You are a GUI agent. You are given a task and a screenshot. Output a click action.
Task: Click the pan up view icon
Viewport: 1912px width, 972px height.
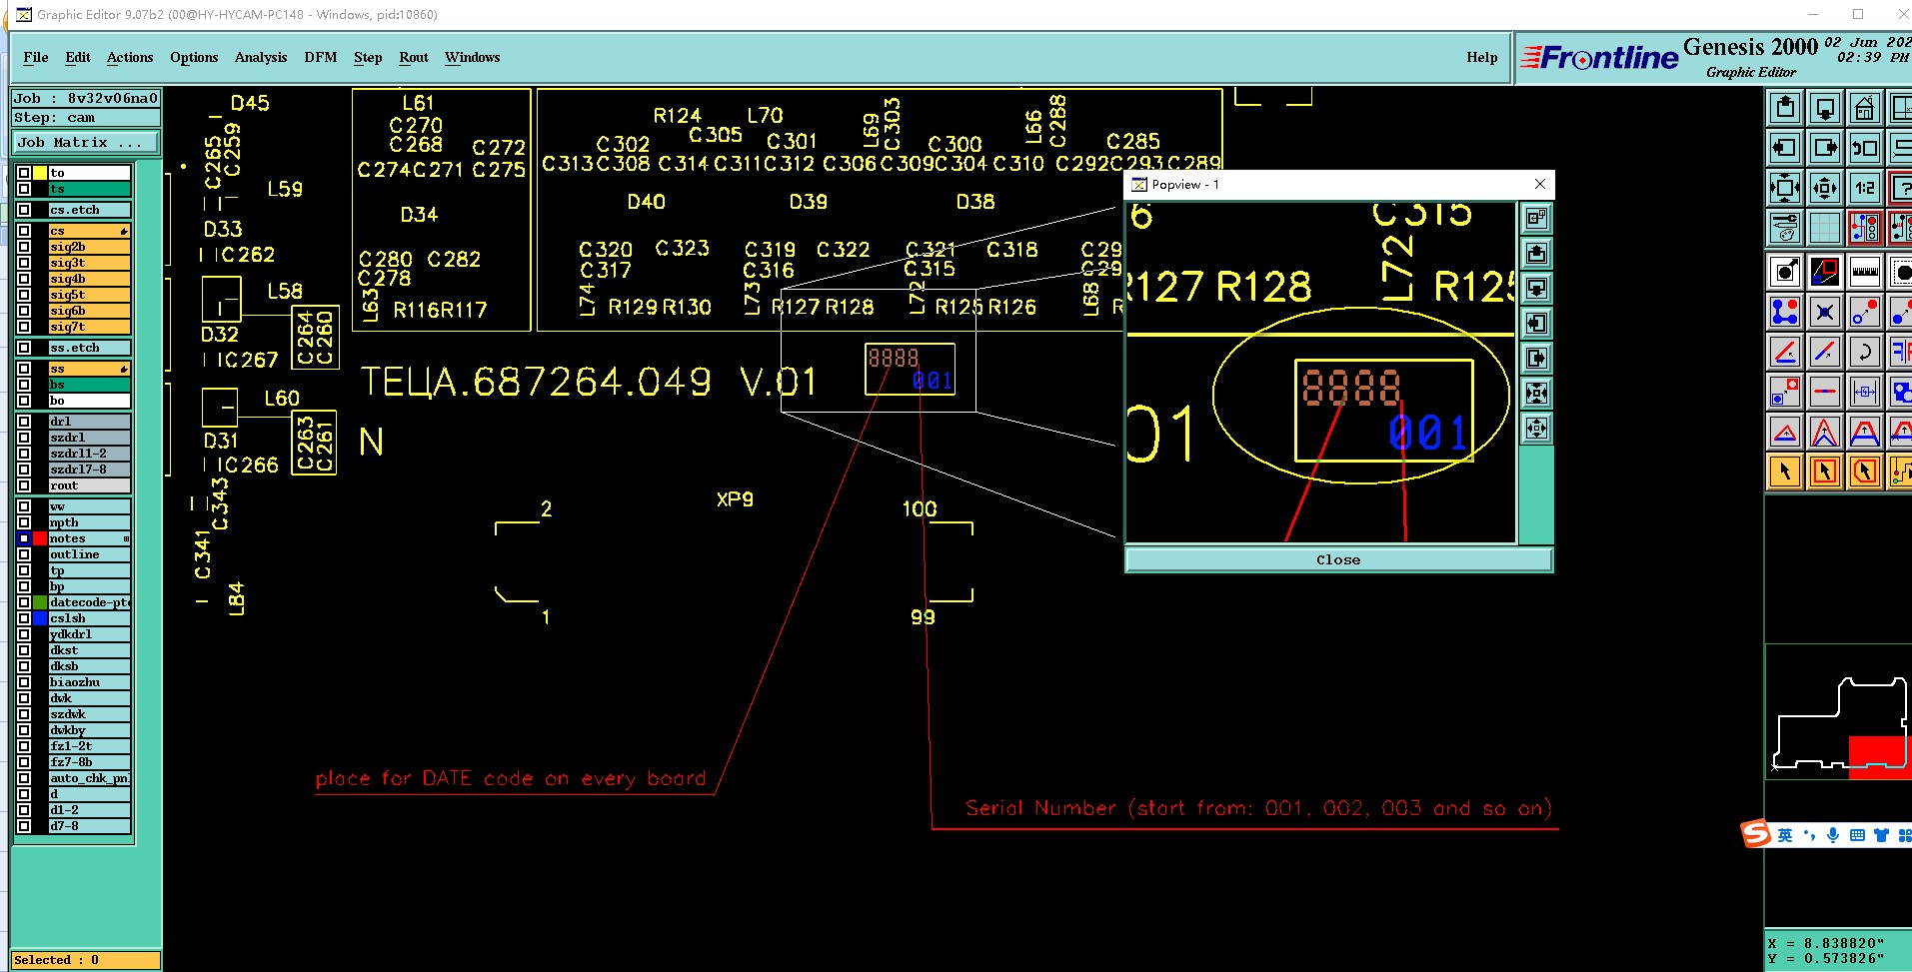point(1785,108)
